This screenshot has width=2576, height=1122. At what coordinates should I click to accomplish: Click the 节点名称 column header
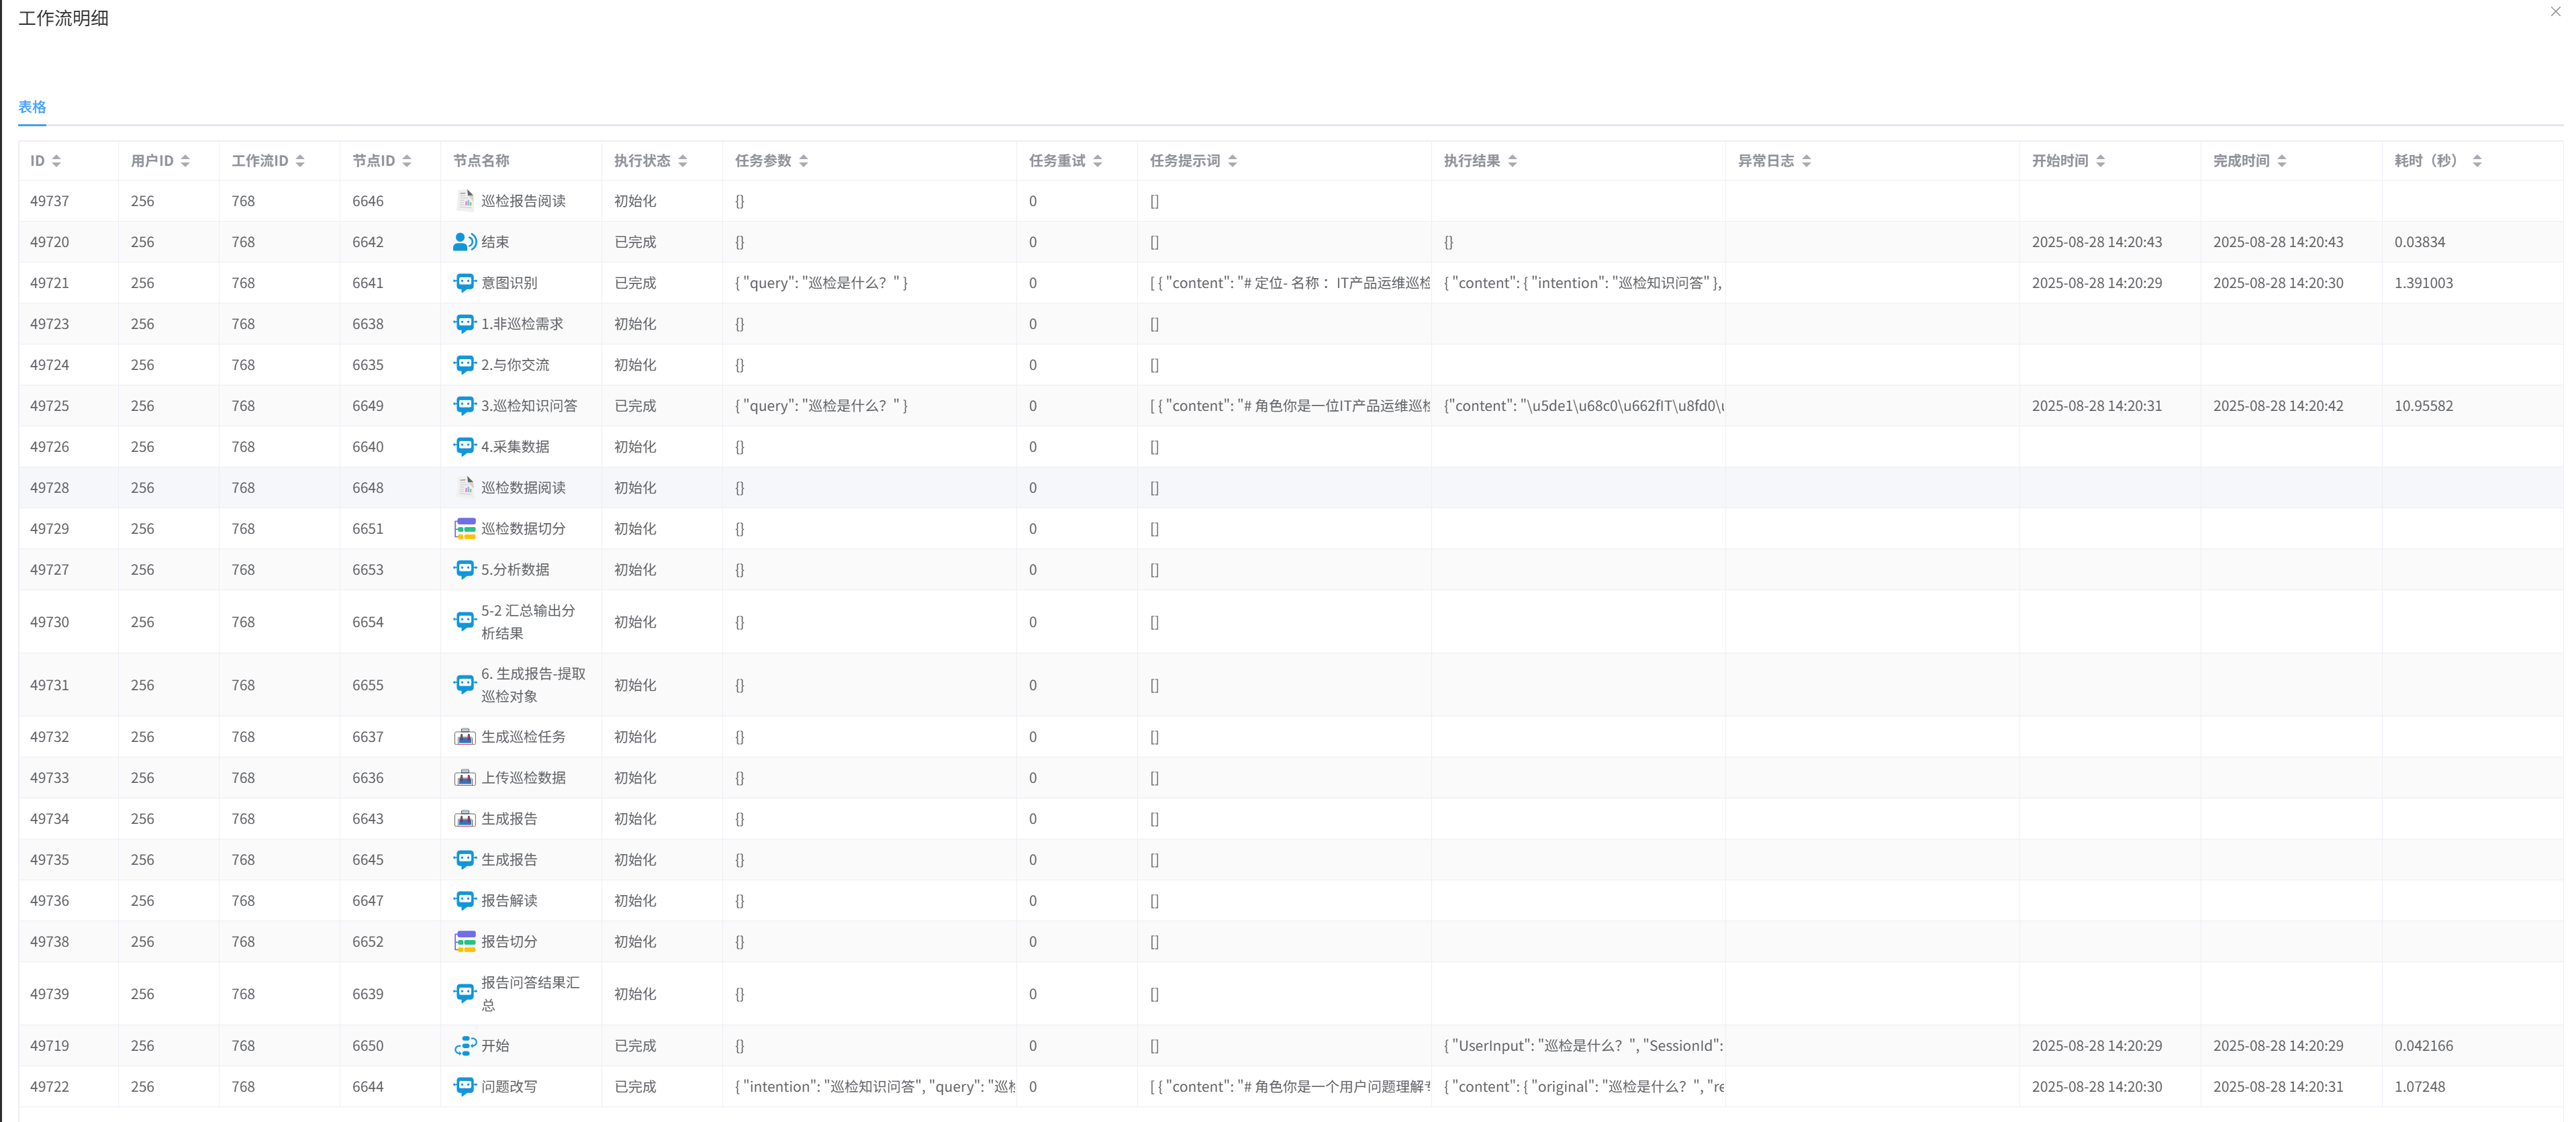[x=481, y=161]
